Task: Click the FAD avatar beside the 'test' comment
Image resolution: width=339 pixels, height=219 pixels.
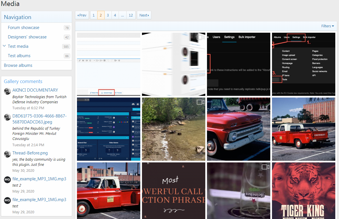Action: 7,201
